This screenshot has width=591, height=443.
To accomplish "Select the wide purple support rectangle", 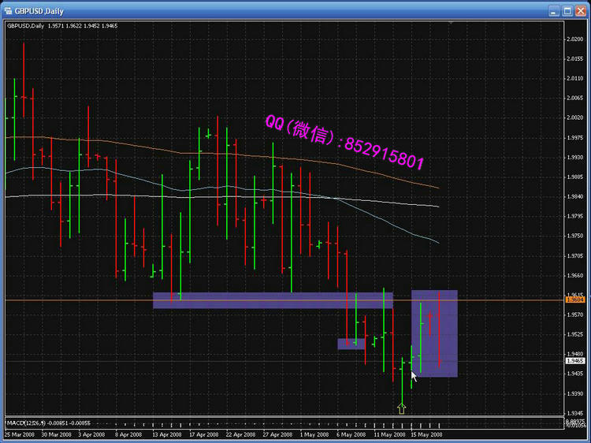I will pyautogui.click(x=272, y=300).
